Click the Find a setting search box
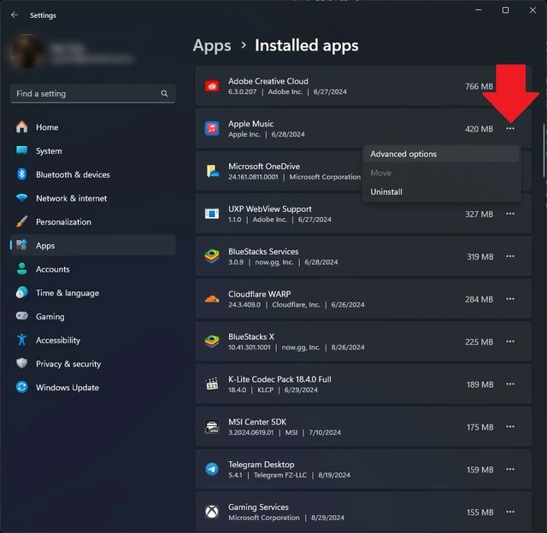Image resolution: width=547 pixels, height=533 pixels. pyautogui.click(x=93, y=93)
